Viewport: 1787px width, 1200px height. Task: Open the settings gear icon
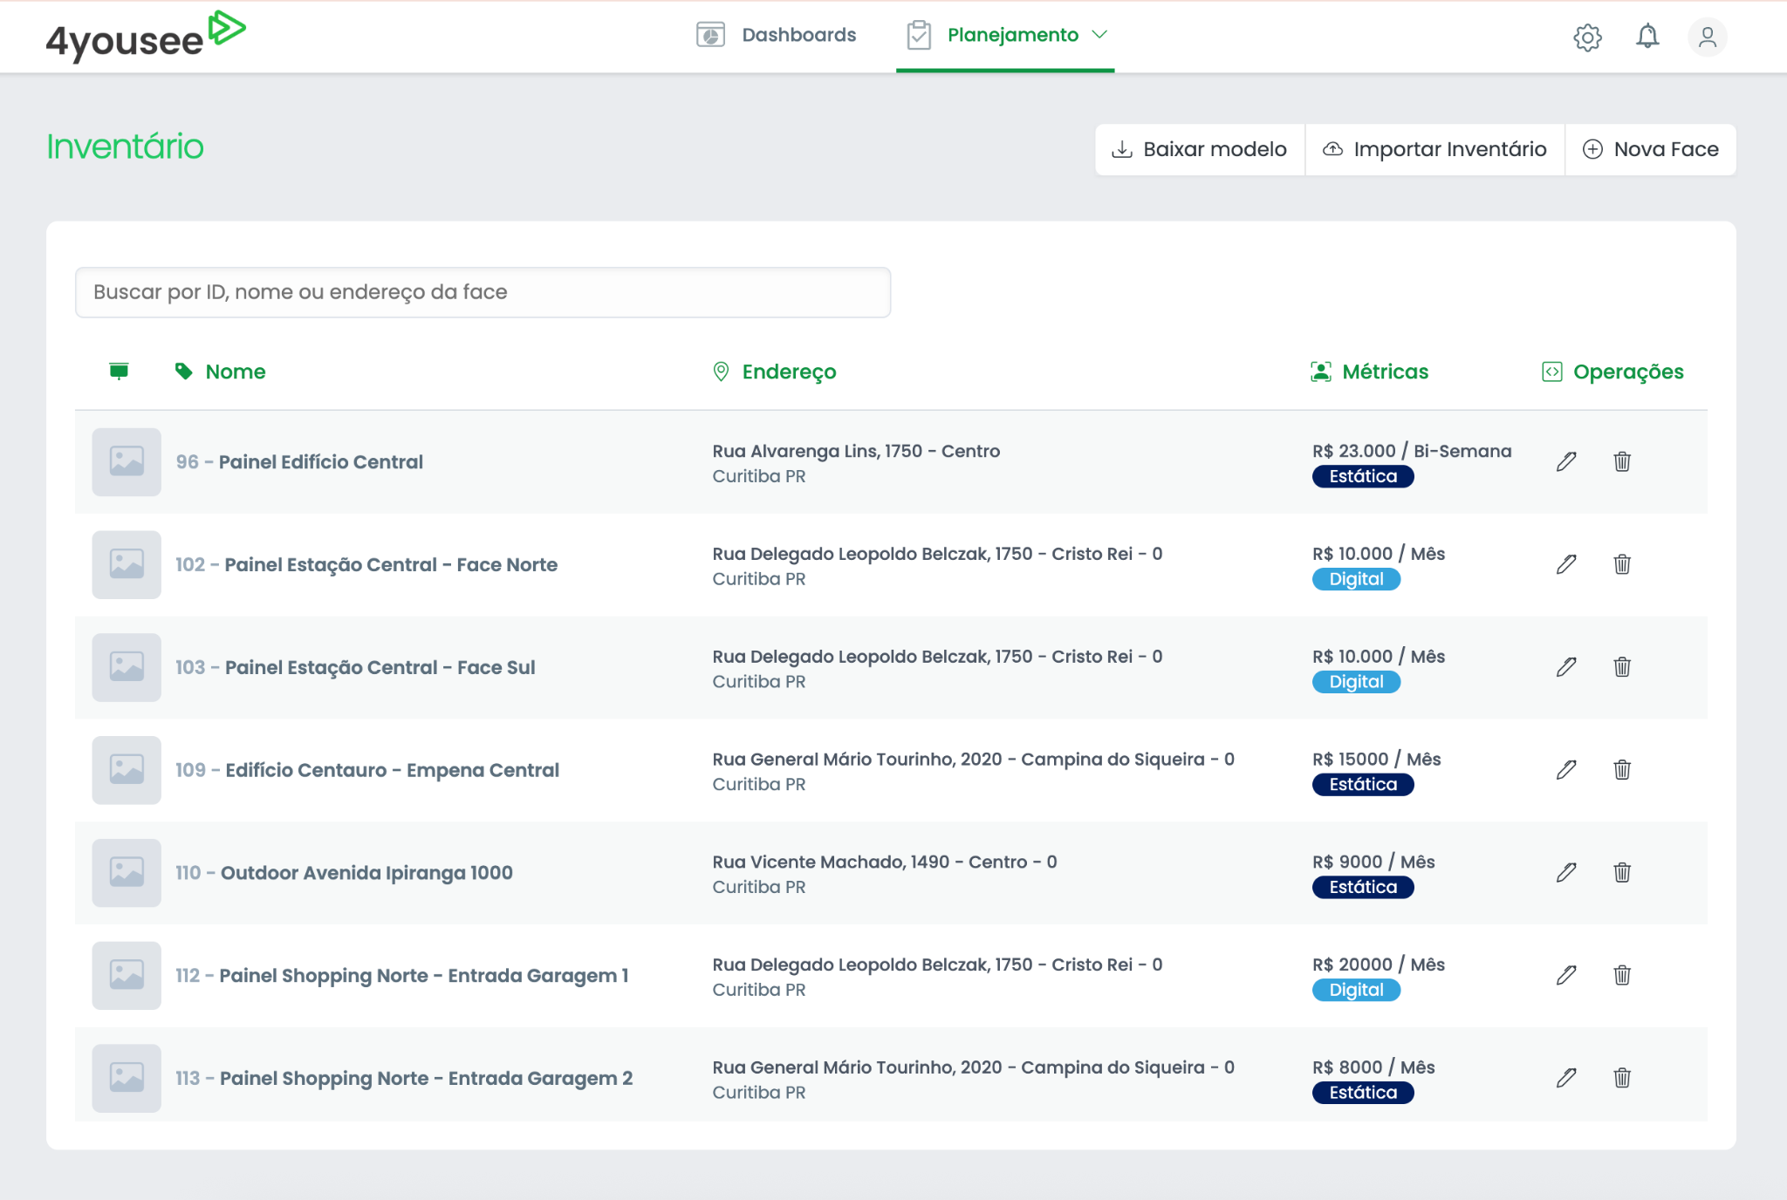click(1587, 37)
